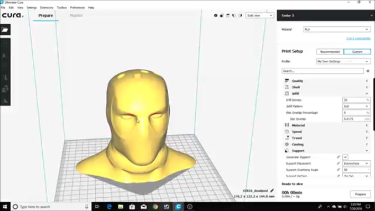This screenshot has height=211, width=375.
Task: Open the Edit menu
Action: tap(11, 7)
